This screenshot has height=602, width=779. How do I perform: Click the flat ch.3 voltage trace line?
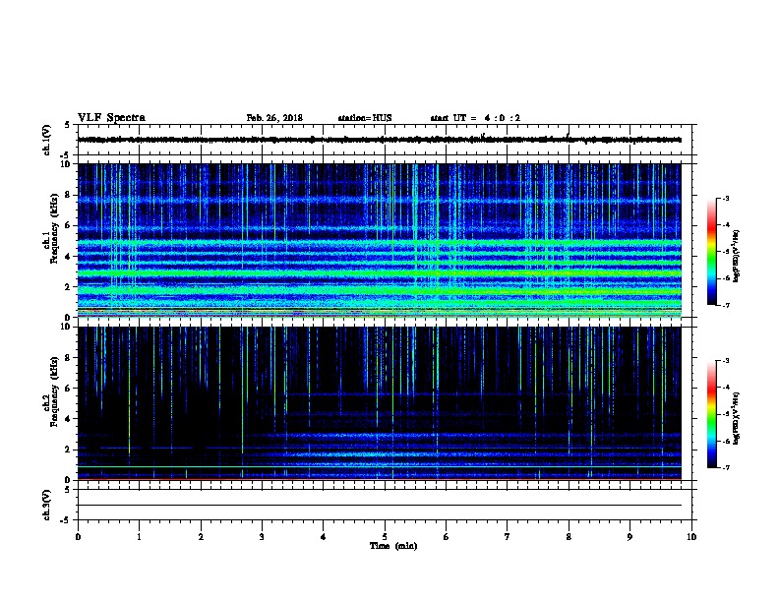click(x=379, y=506)
